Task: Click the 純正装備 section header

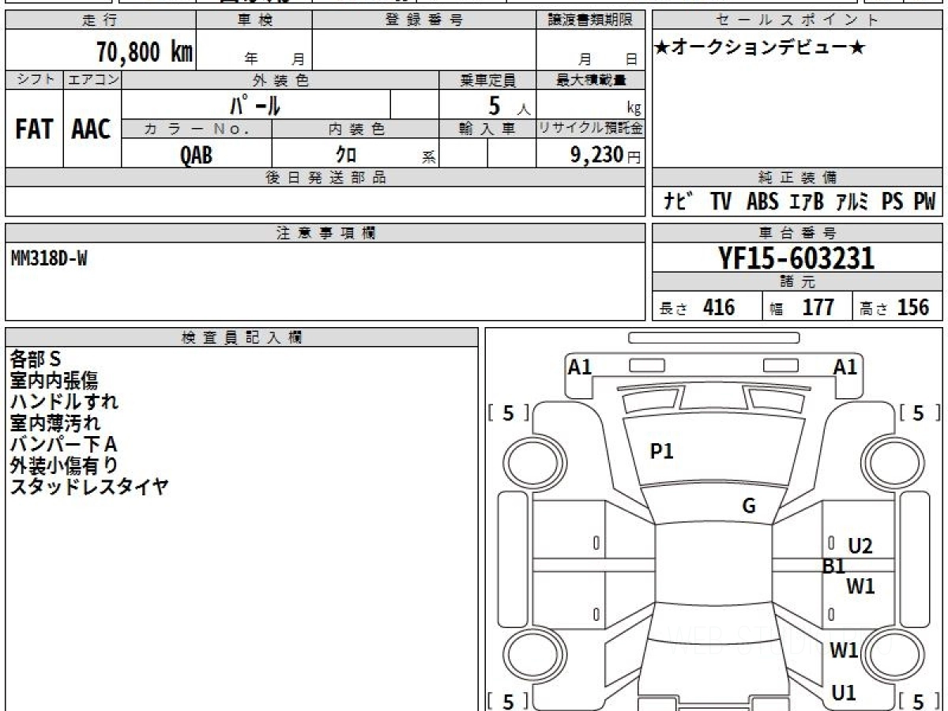Action: pos(798,178)
